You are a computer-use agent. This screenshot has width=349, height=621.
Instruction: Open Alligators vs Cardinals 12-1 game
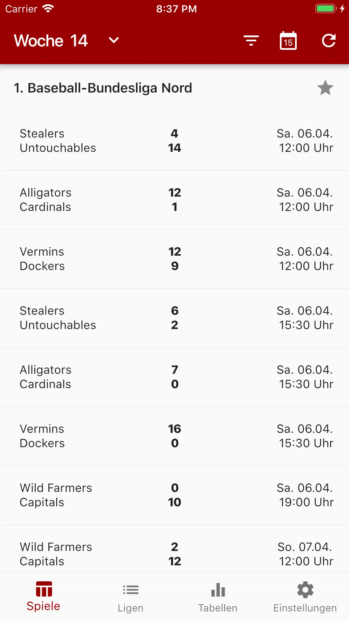click(x=175, y=200)
